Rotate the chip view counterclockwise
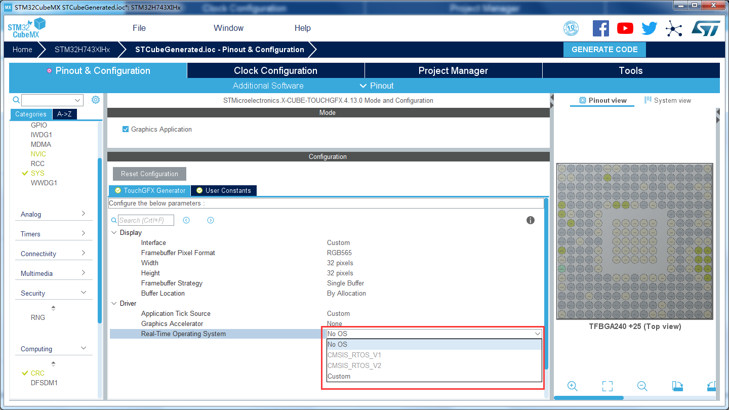The height and width of the screenshot is (410, 729). [713, 386]
